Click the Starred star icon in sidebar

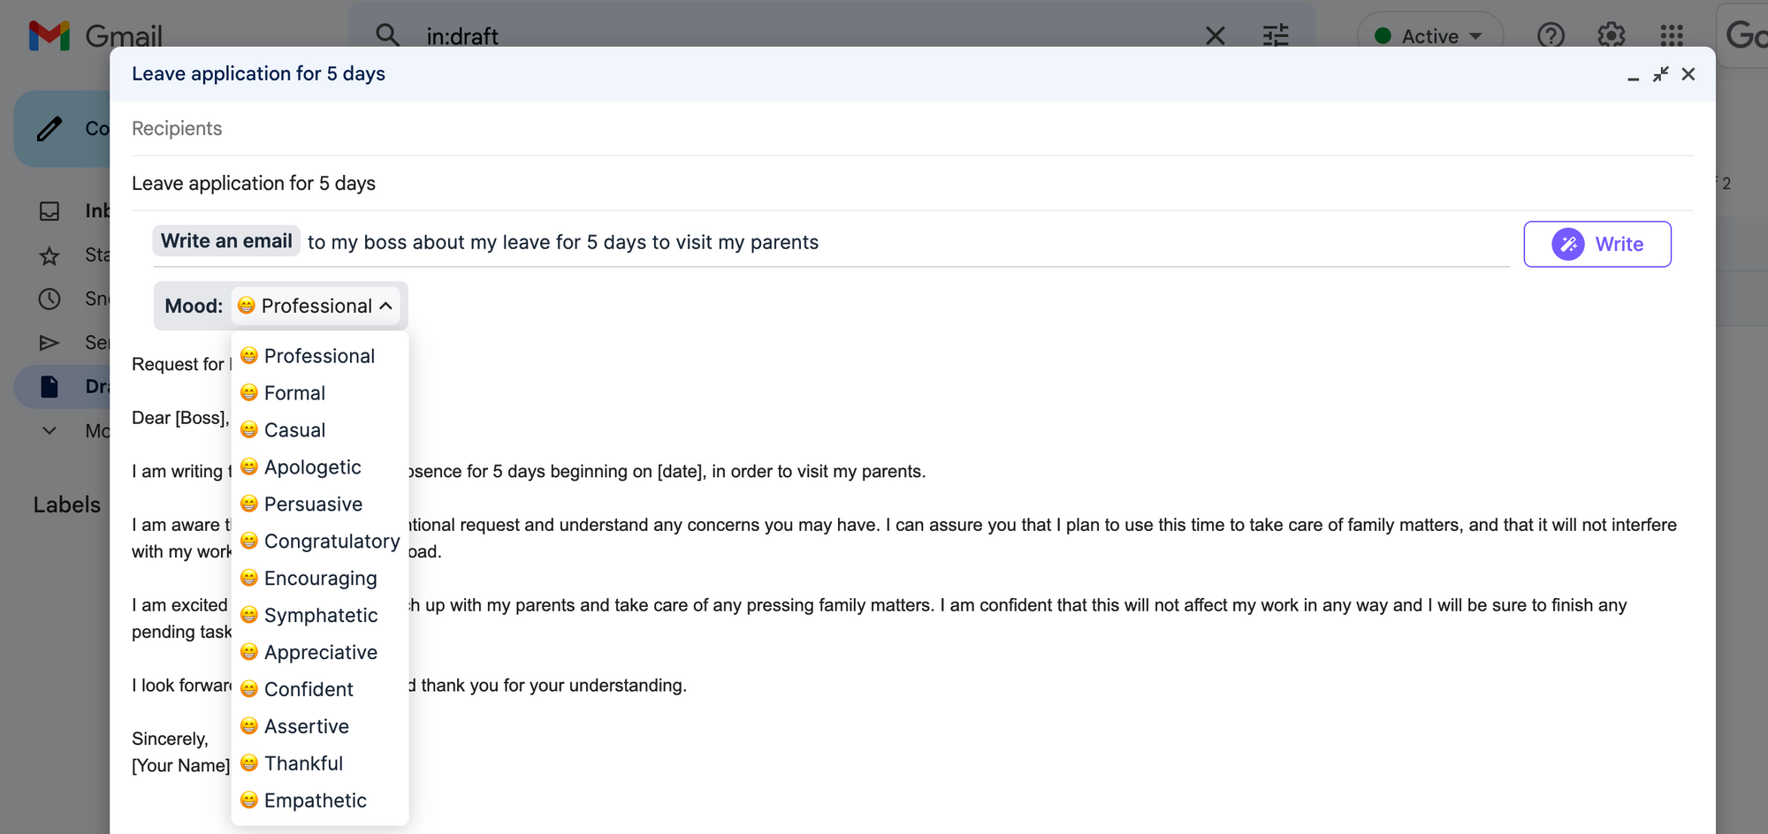pos(50,255)
